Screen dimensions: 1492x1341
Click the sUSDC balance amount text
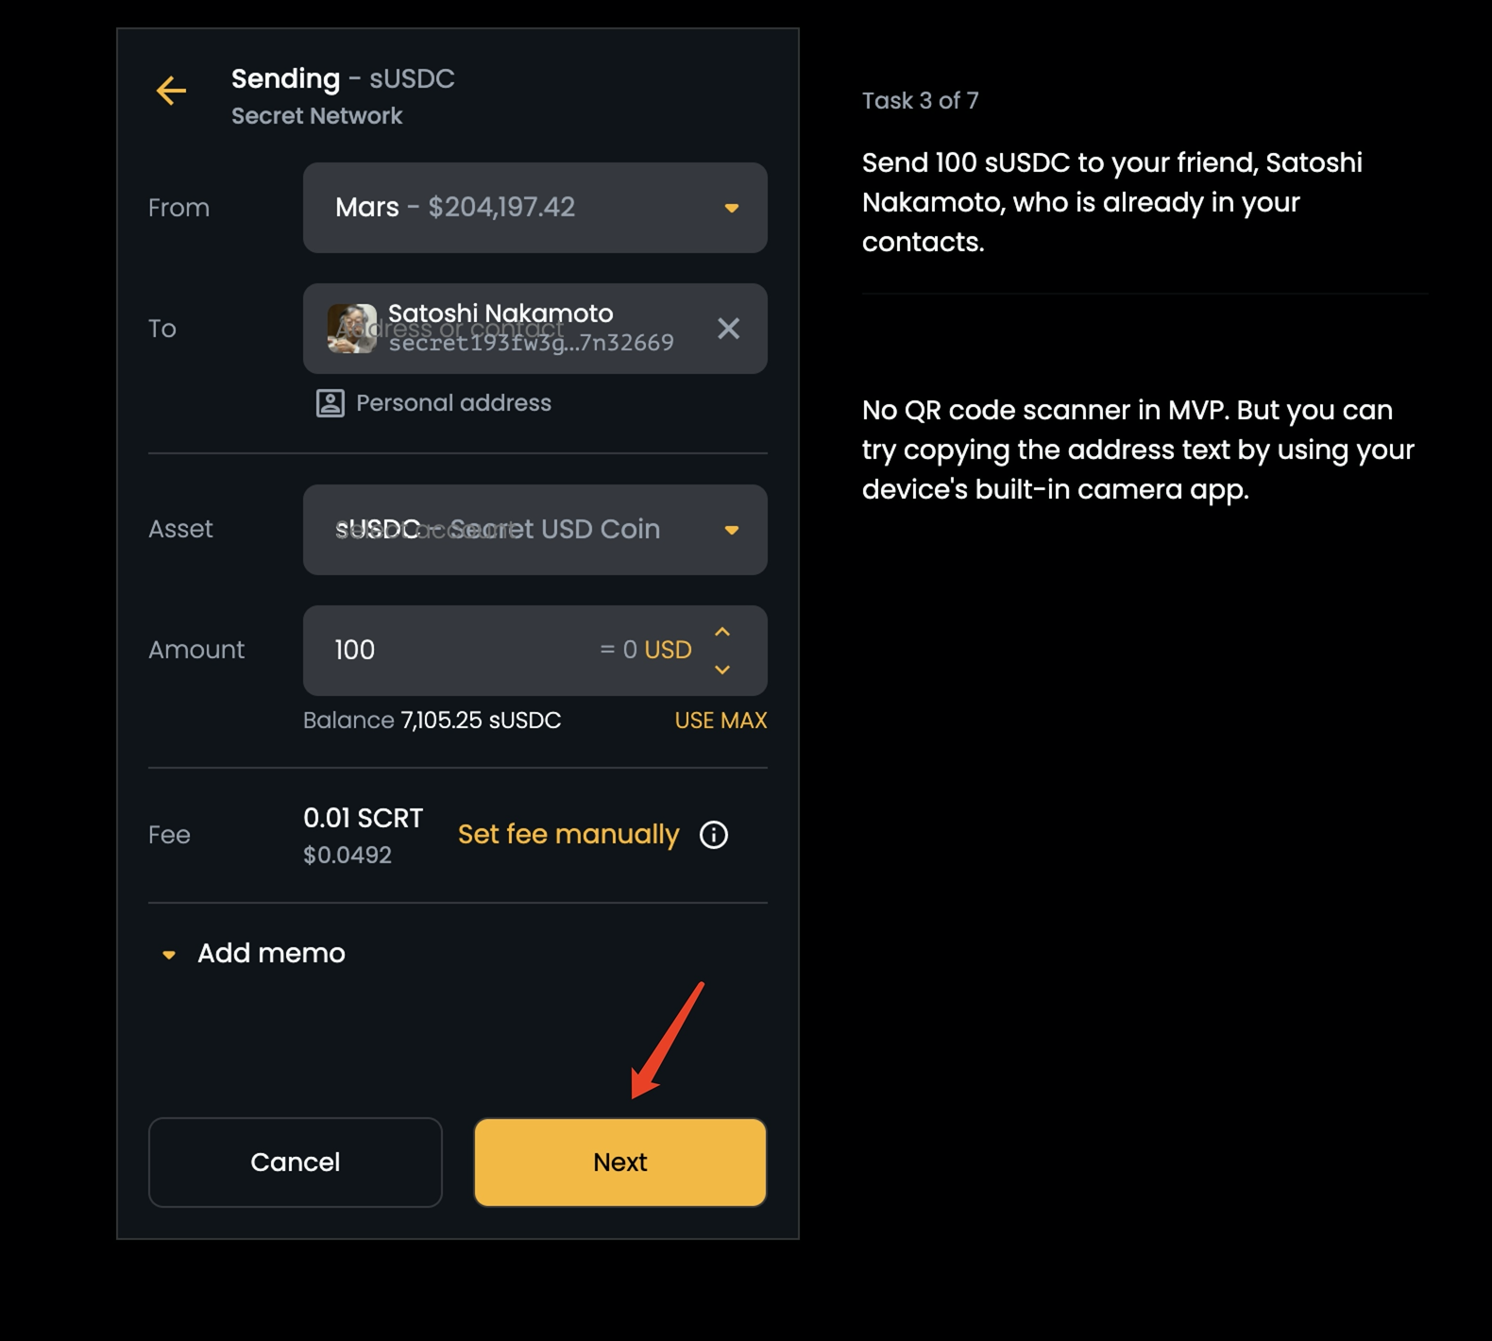pyautogui.click(x=481, y=721)
